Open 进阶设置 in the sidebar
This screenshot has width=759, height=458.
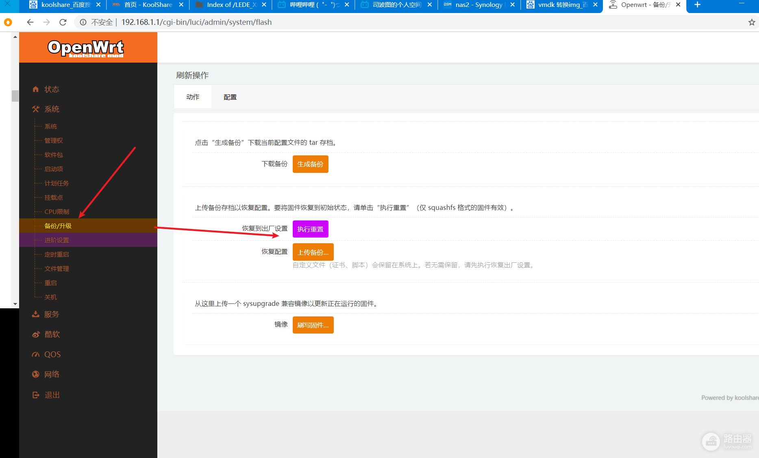pos(57,240)
